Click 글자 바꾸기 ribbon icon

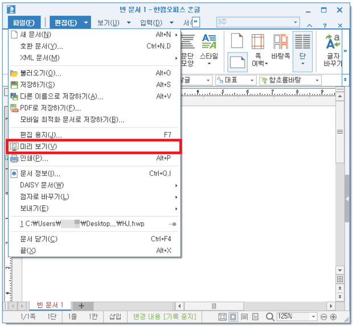tap(333, 50)
